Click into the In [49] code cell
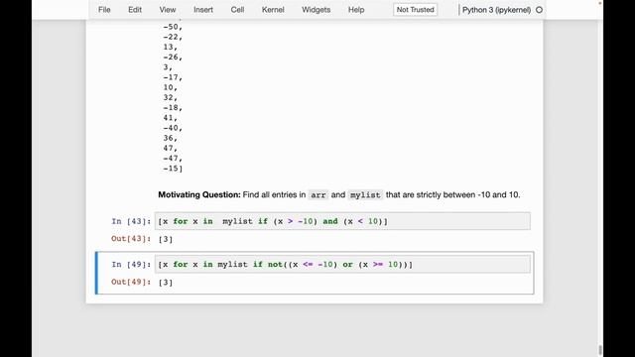This screenshot has height=357, width=635. point(342,265)
